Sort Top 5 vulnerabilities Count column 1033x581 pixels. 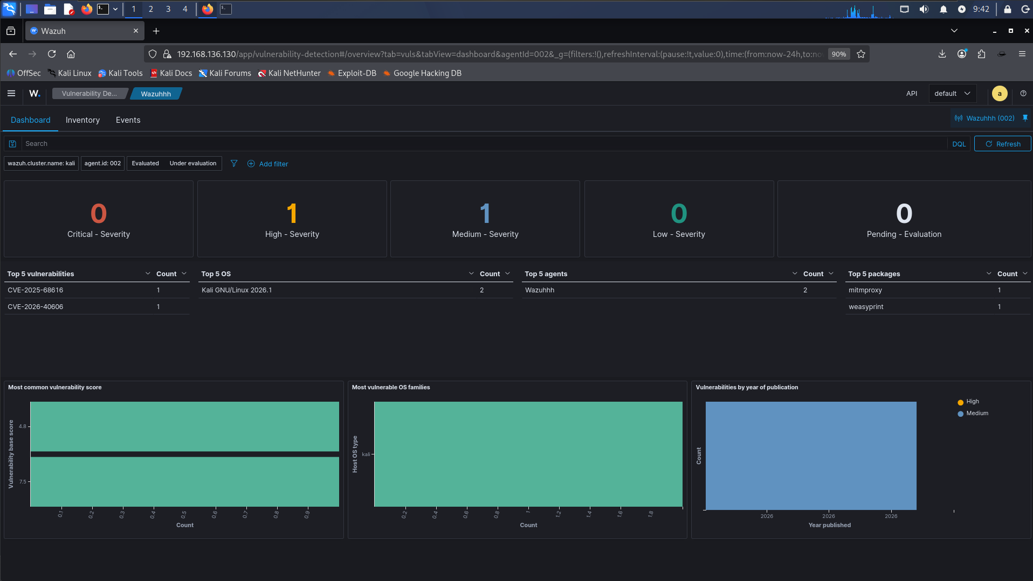[x=171, y=274]
